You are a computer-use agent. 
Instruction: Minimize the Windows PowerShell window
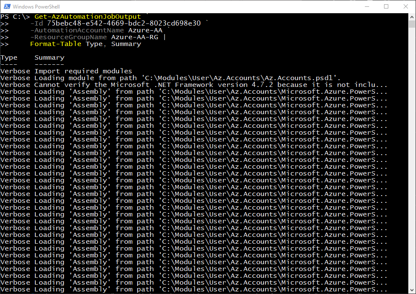pyautogui.click(x=367, y=6)
